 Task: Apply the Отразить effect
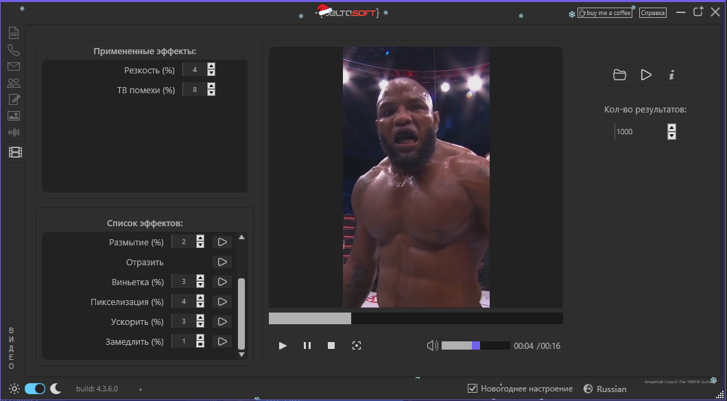coord(222,262)
